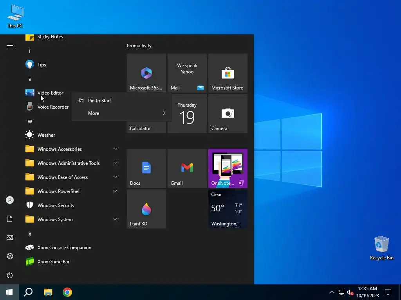Expand the Windows Ease of Access folder

71,177
